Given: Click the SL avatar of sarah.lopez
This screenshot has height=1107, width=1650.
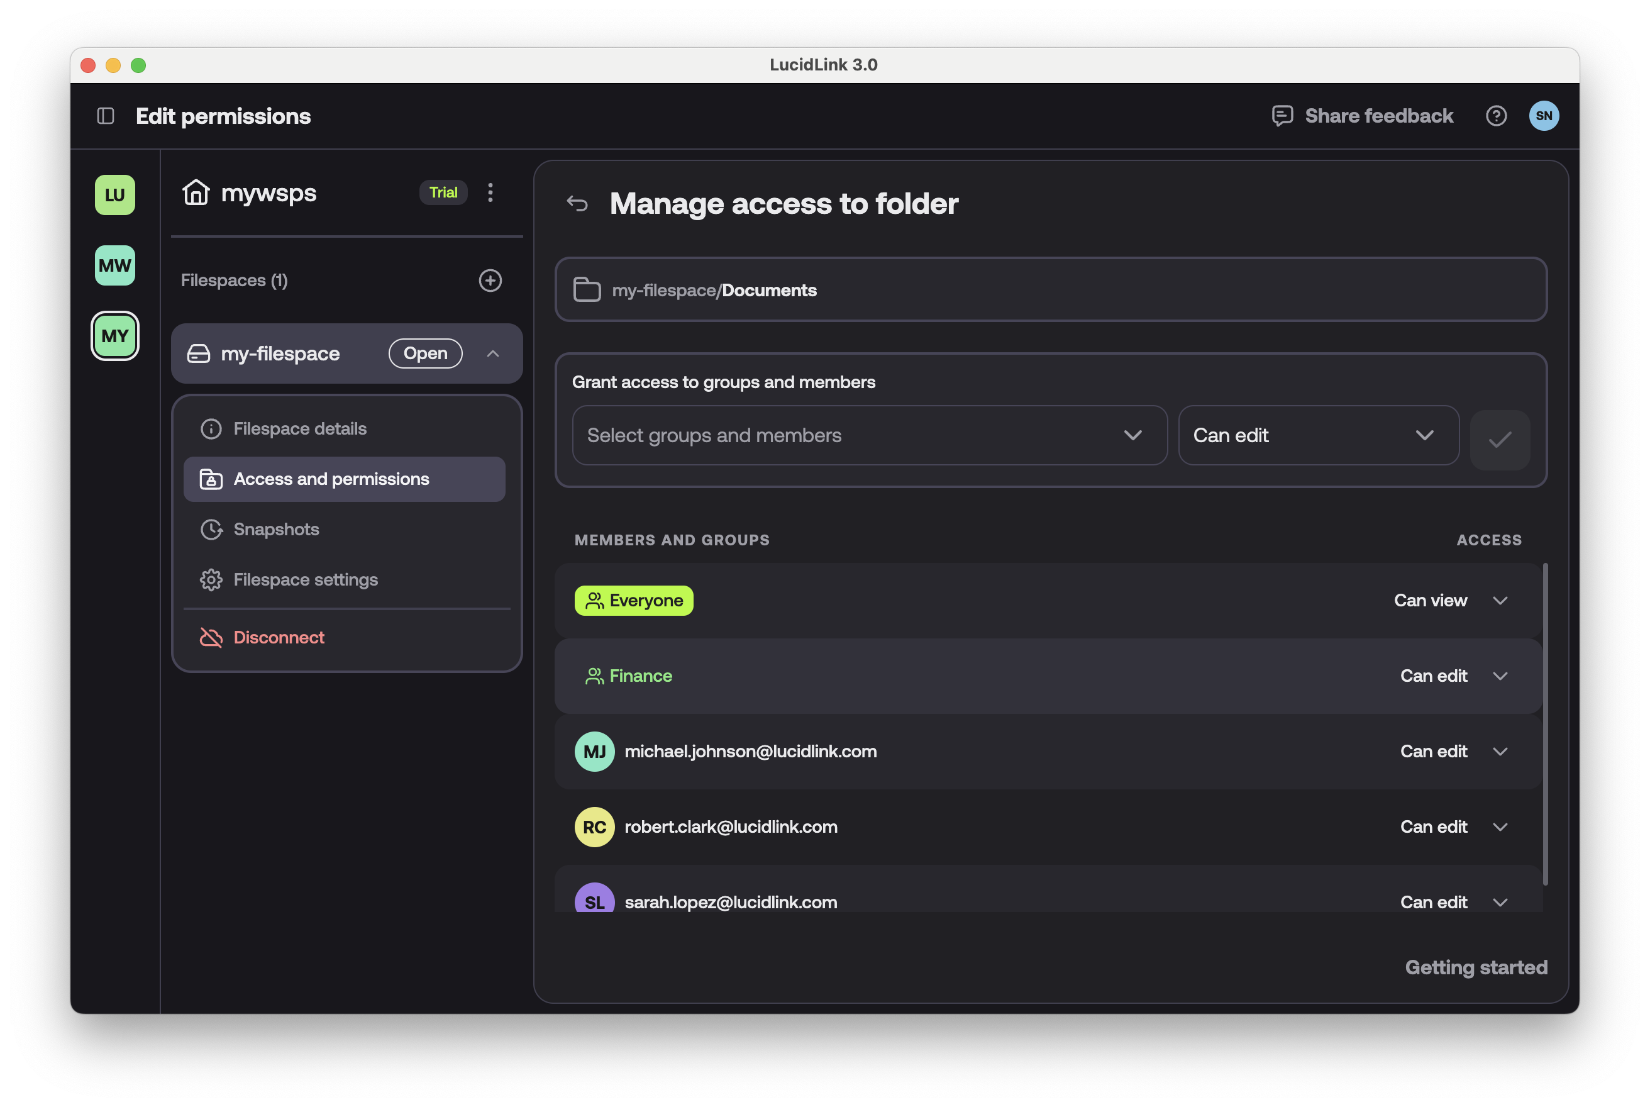Looking at the screenshot, I should [594, 898].
